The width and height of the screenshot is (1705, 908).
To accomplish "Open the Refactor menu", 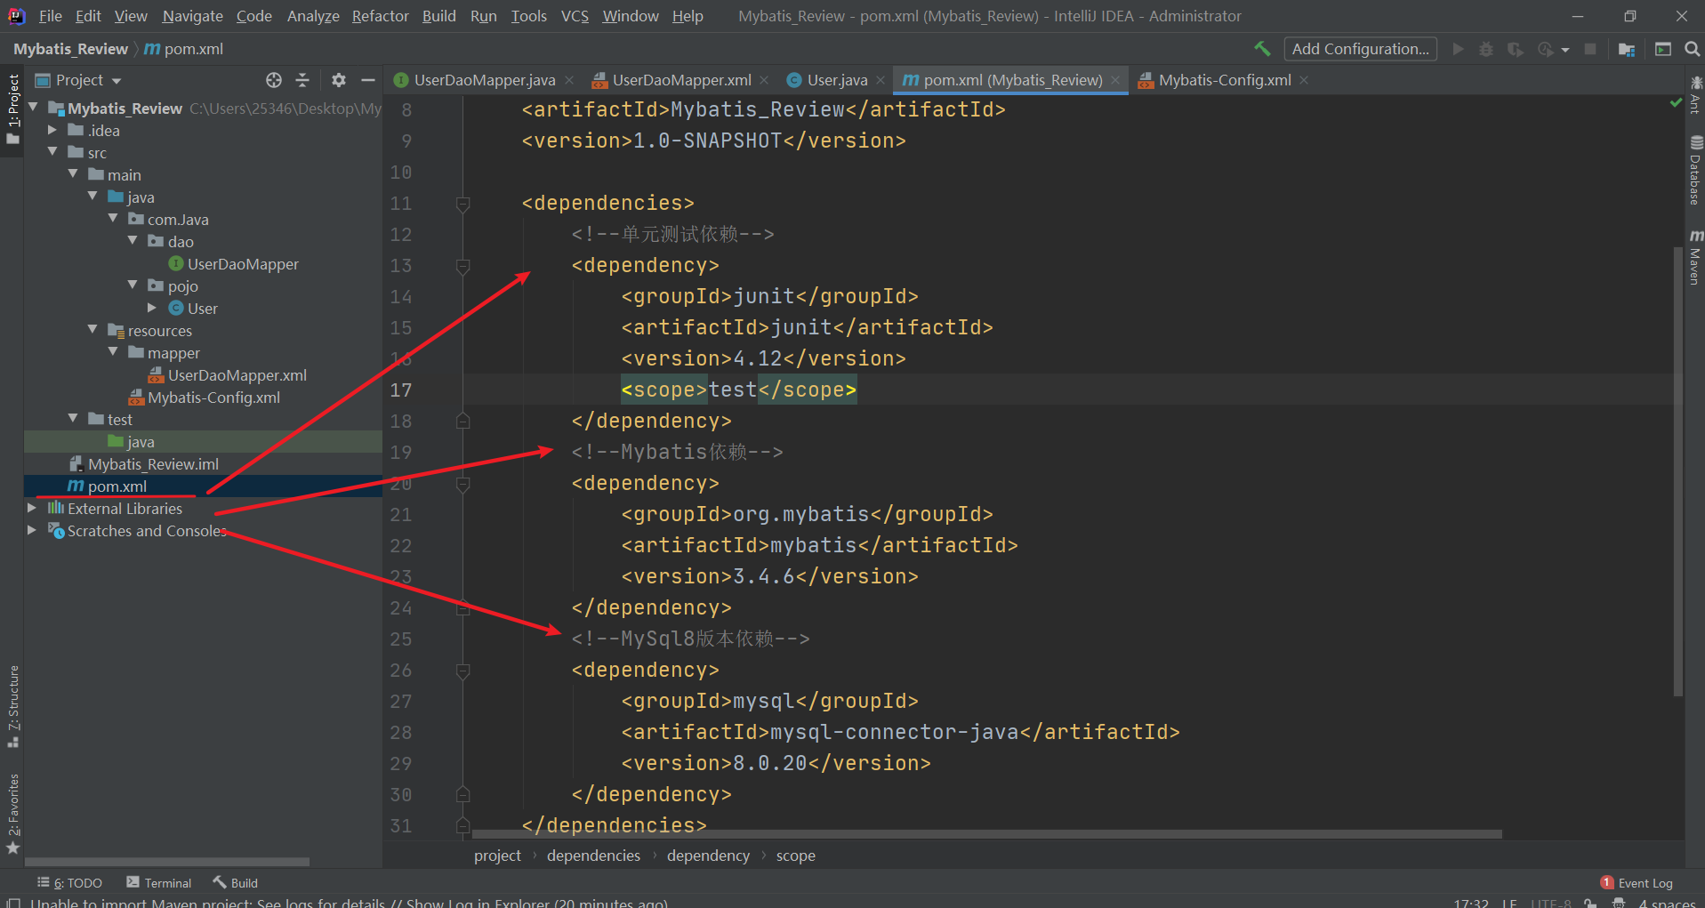I will pyautogui.click(x=381, y=16).
